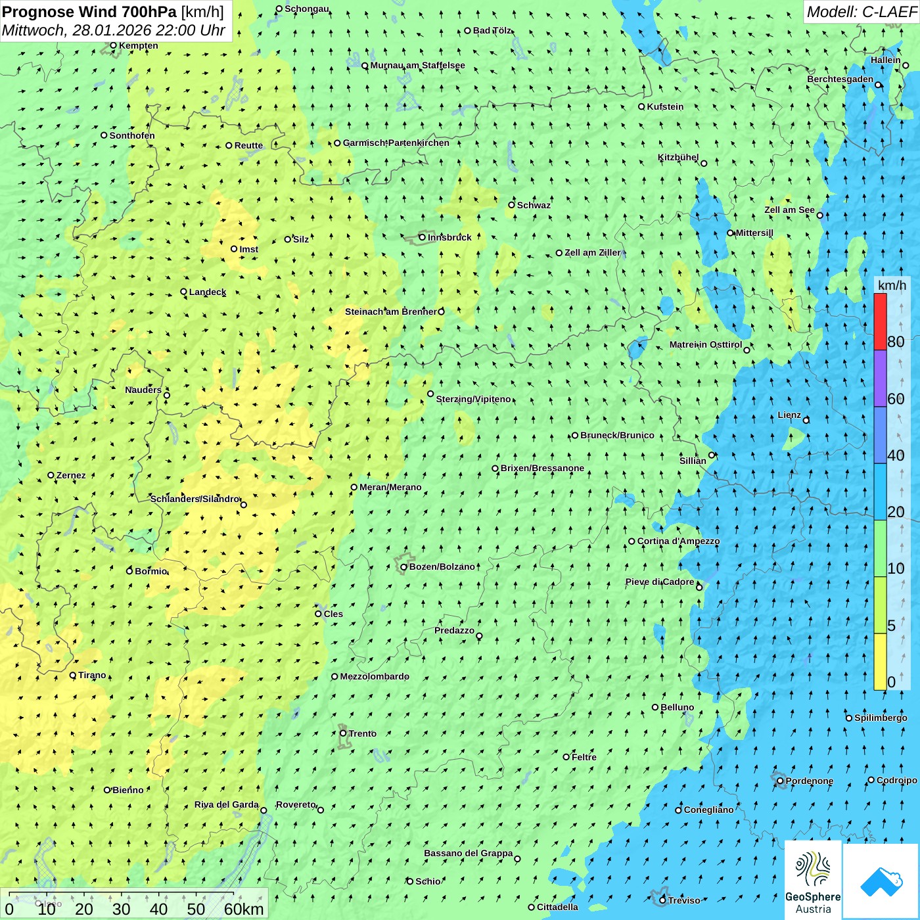This screenshot has height=920, width=920.
Task: Click the Schongau marker circle
Action: tap(279, 9)
